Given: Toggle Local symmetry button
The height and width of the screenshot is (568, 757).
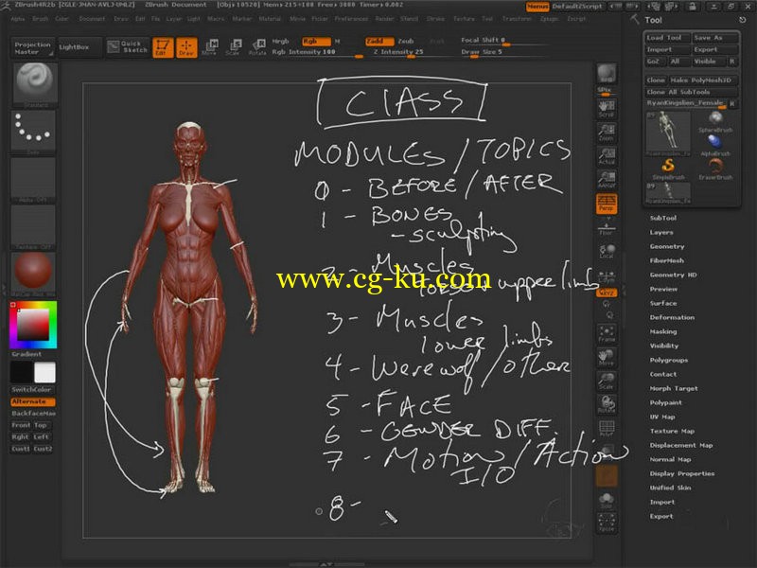Looking at the screenshot, I should [607, 251].
